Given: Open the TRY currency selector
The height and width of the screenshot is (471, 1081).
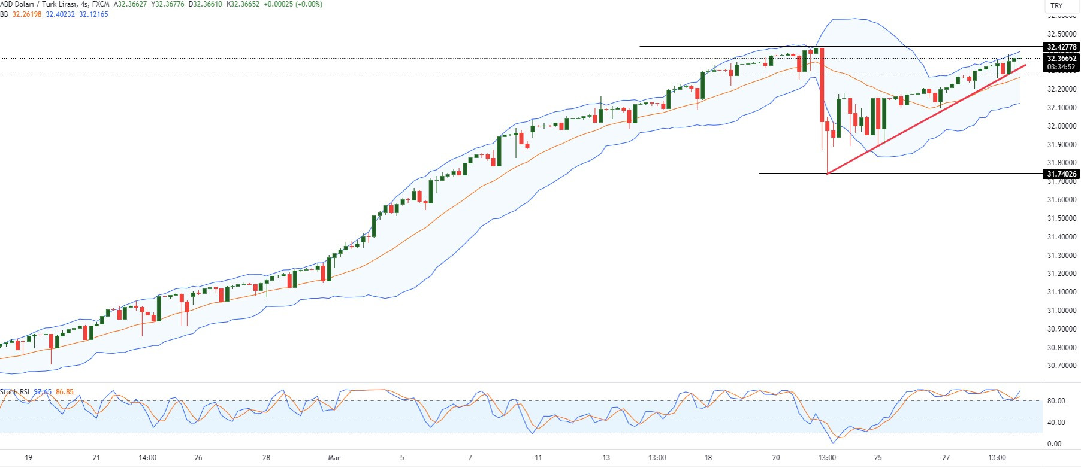Looking at the screenshot, I should 1056,5.
